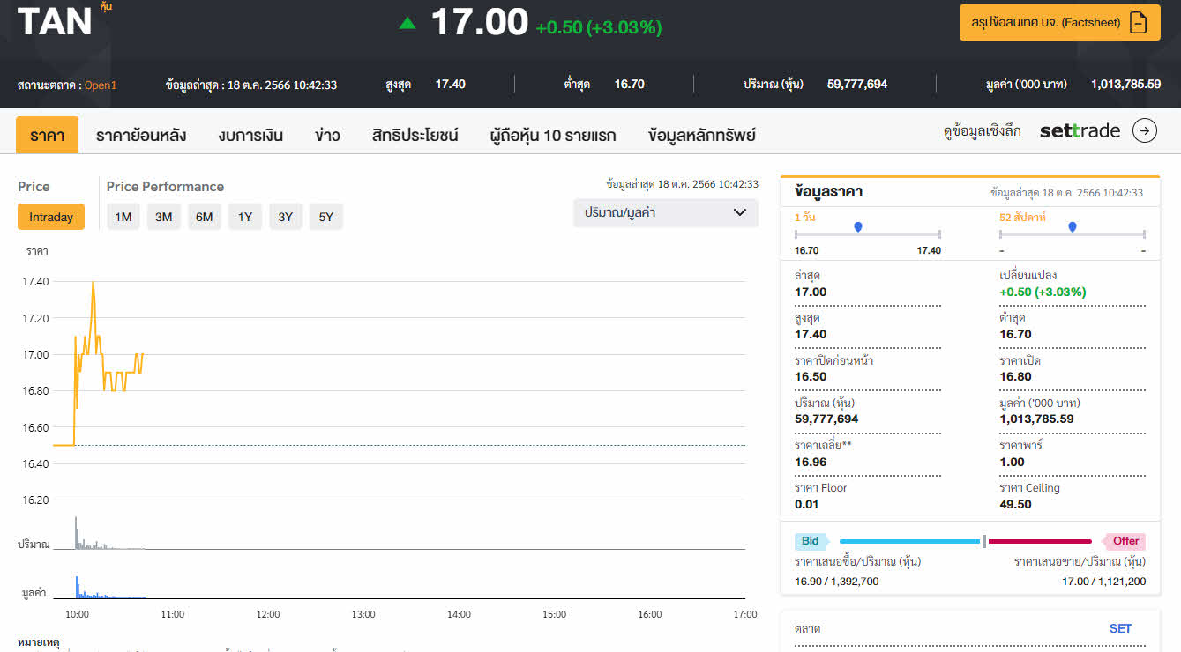Open the ปริมาณ/มูลค่า dropdown
Image resolution: width=1181 pixels, height=652 pixels.
coord(666,212)
